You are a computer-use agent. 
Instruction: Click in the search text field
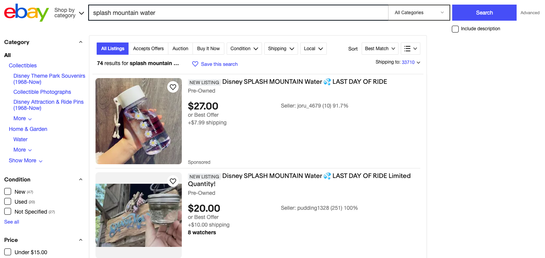coord(238,13)
